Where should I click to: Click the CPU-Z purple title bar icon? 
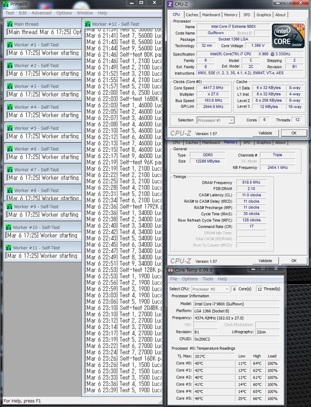(x=170, y=4)
